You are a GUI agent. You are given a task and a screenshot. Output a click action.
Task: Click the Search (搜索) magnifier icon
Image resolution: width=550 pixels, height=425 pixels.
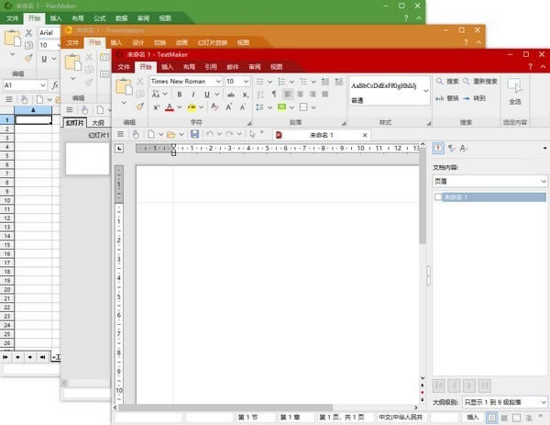440,82
